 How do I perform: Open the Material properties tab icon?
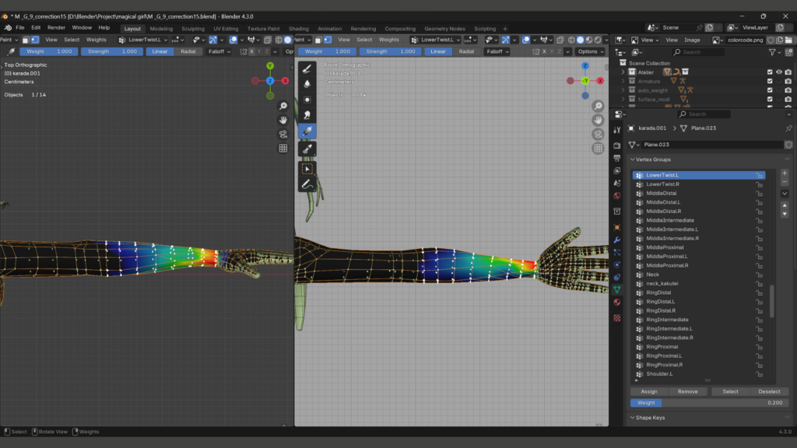click(x=617, y=303)
